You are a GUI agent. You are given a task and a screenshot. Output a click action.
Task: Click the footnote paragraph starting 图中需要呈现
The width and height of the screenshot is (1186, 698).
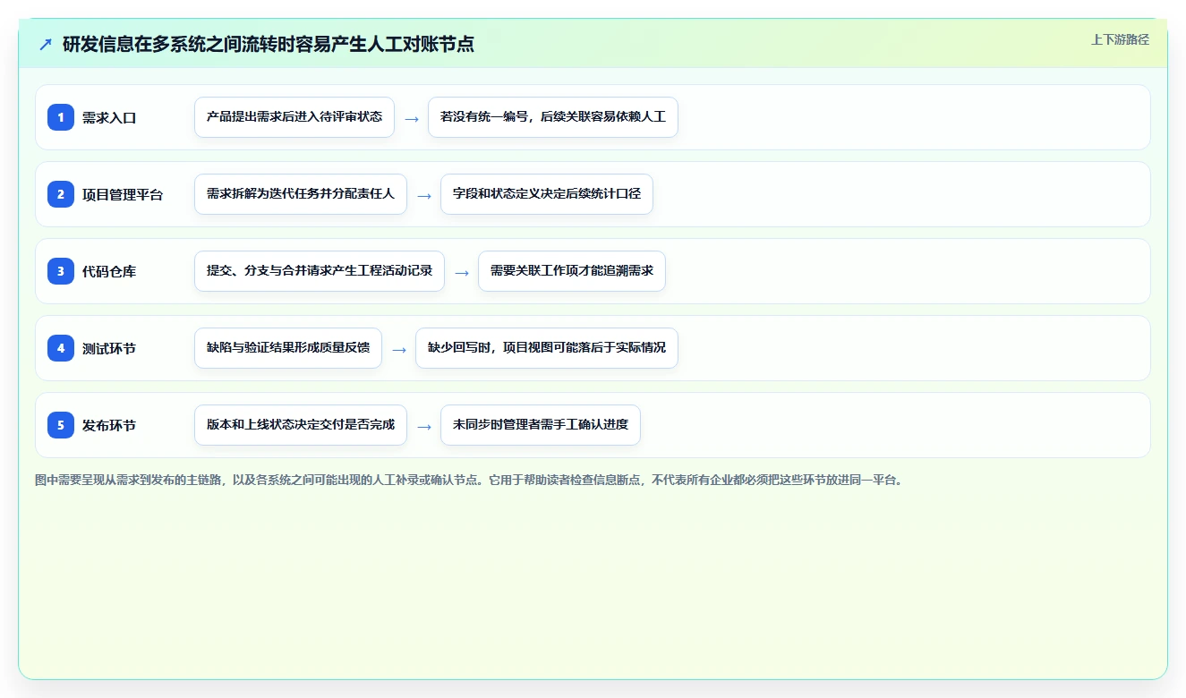coord(471,480)
